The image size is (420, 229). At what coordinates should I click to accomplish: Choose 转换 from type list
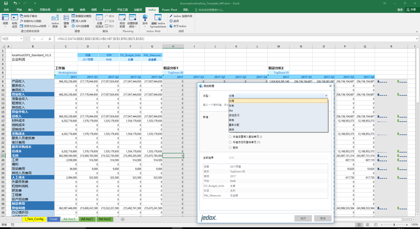[278, 120]
